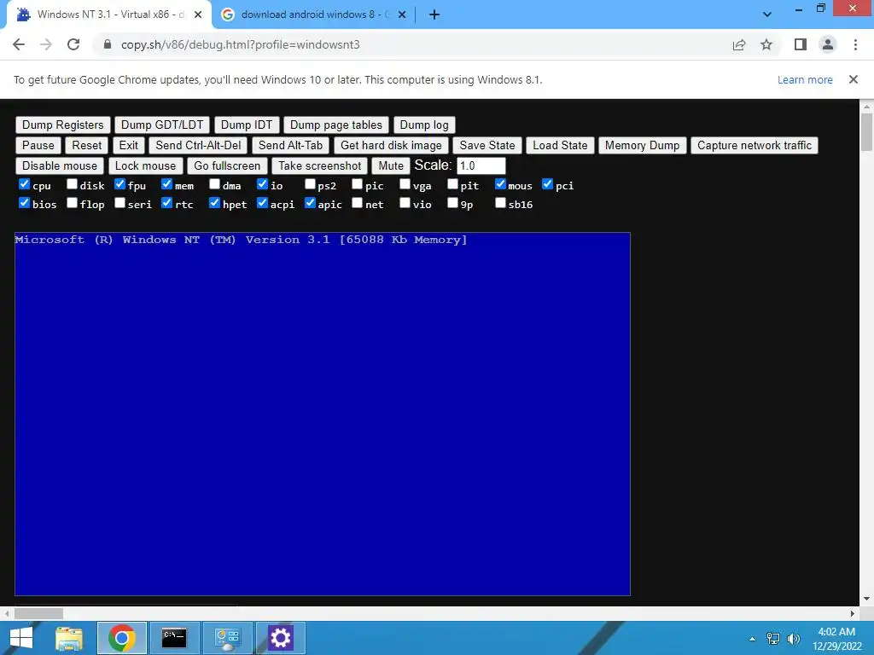Expand the Chrome tab search dropdown
The image size is (874, 655).
point(767,14)
